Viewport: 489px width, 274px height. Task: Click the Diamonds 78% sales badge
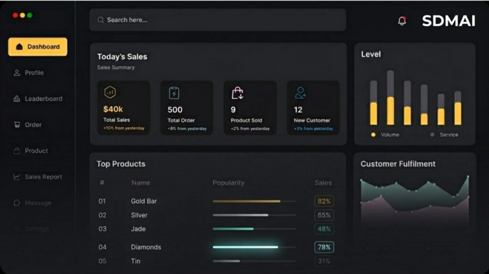pos(324,247)
